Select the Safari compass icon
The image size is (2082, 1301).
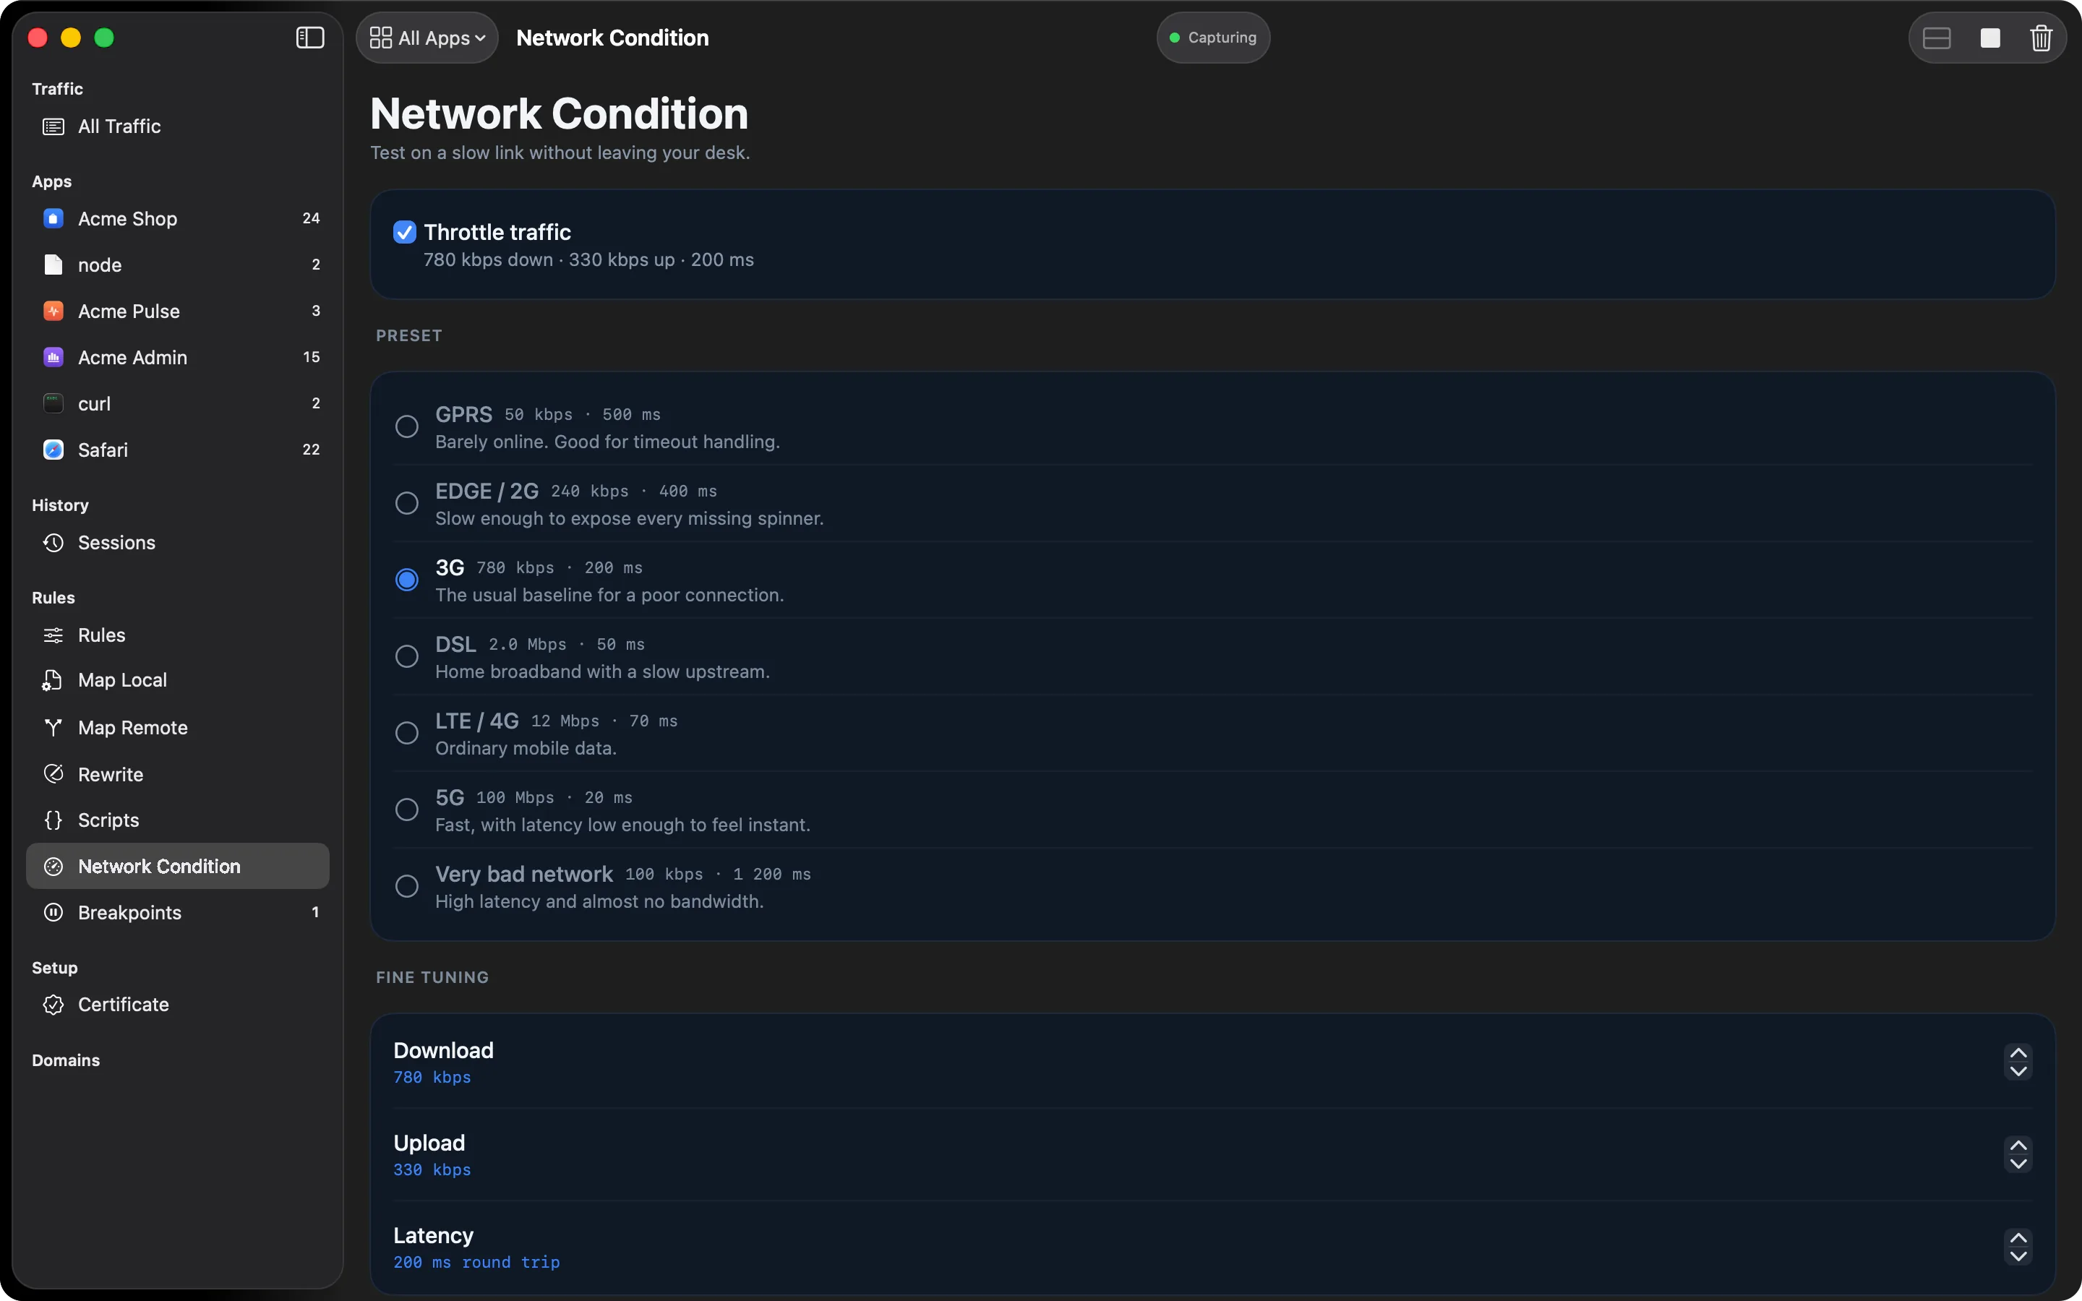point(53,449)
